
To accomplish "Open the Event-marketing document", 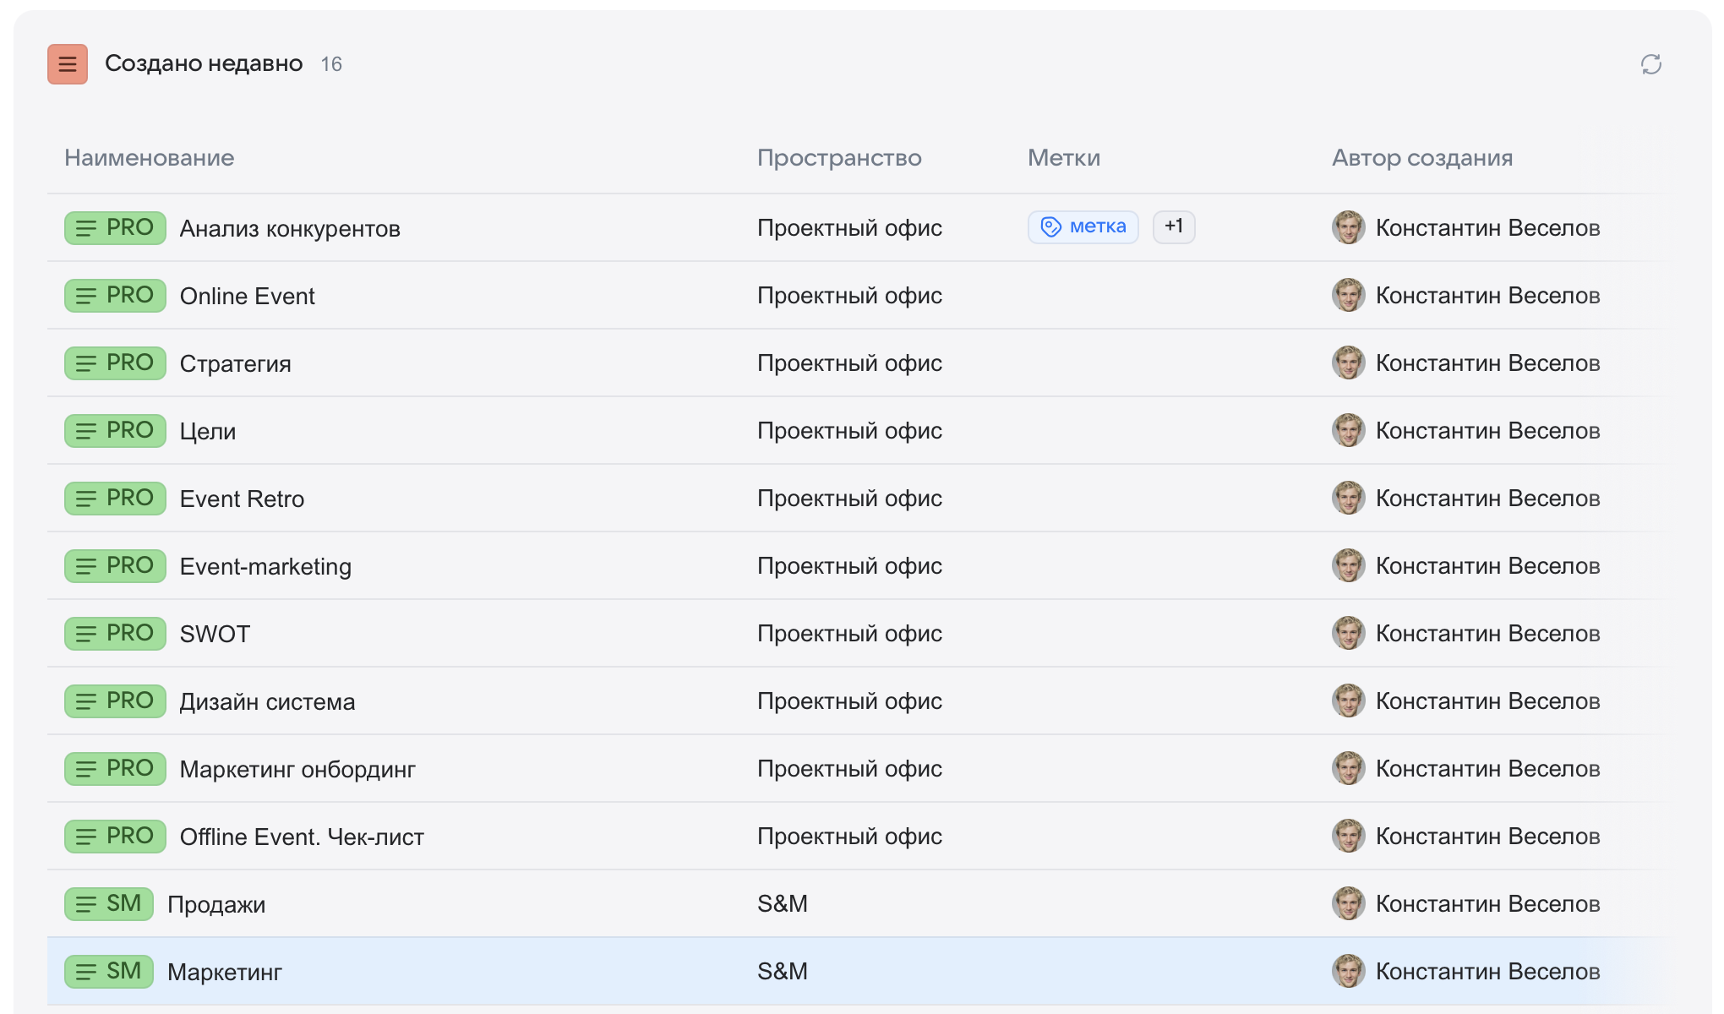I will (x=265, y=566).
